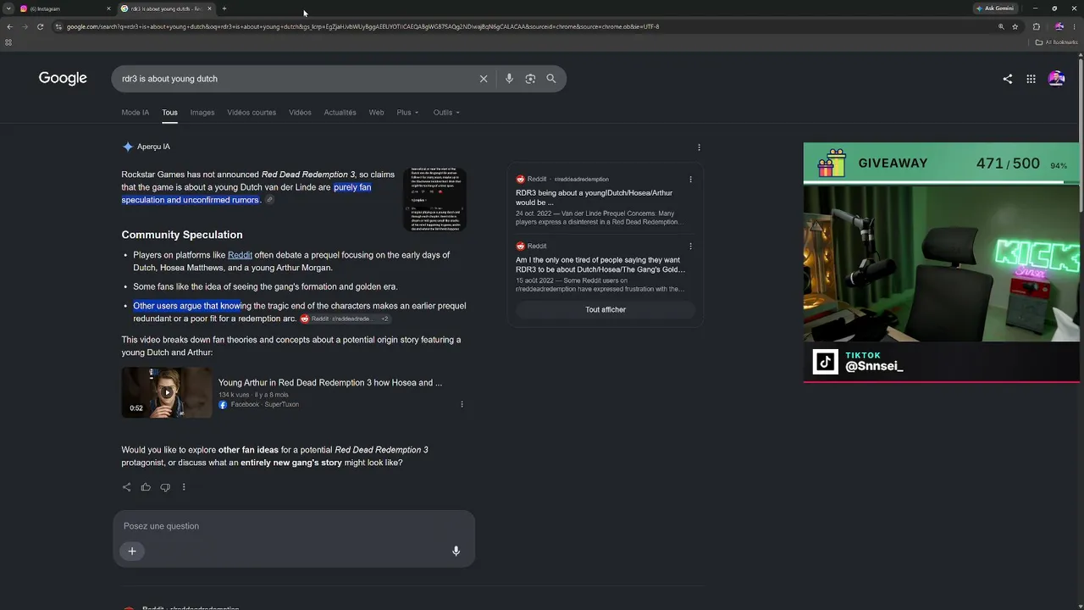The image size is (1084, 610).
Task: Open the Google account profile avatar
Action: click(1056, 79)
